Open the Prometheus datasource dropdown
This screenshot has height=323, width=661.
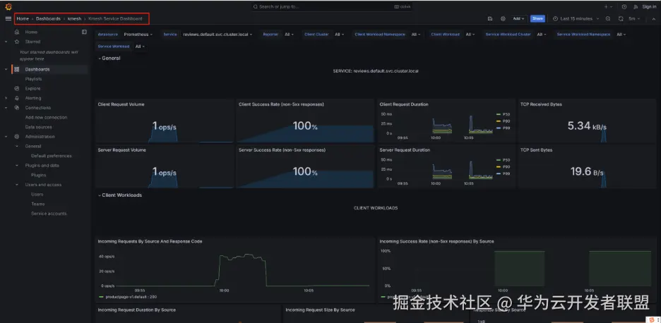pos(138,35)
